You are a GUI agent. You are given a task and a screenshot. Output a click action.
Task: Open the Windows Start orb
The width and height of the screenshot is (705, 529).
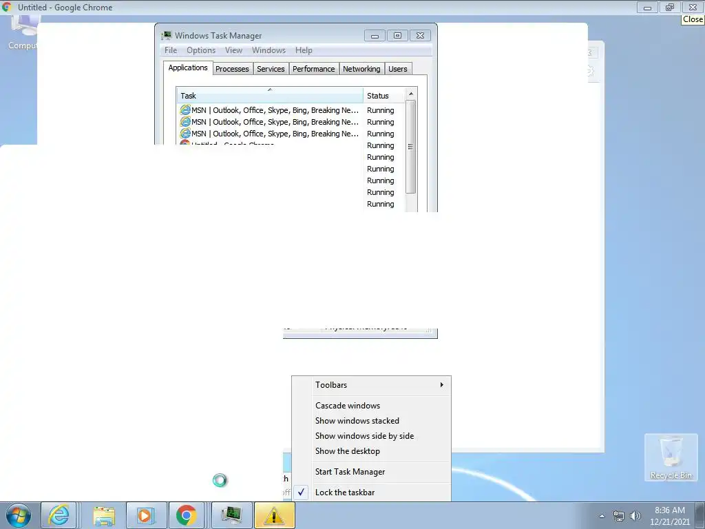(x=19, y=515)
